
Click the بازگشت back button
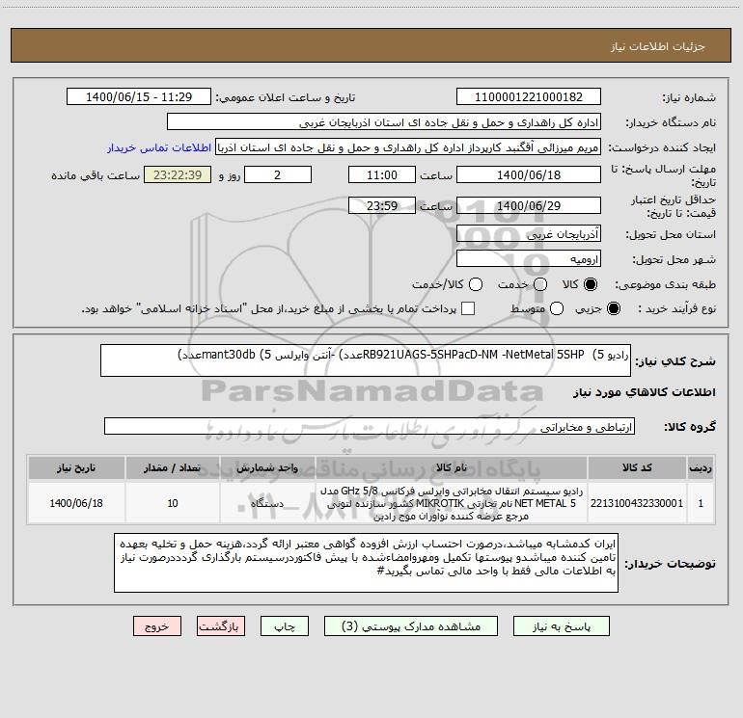[221, 626]
